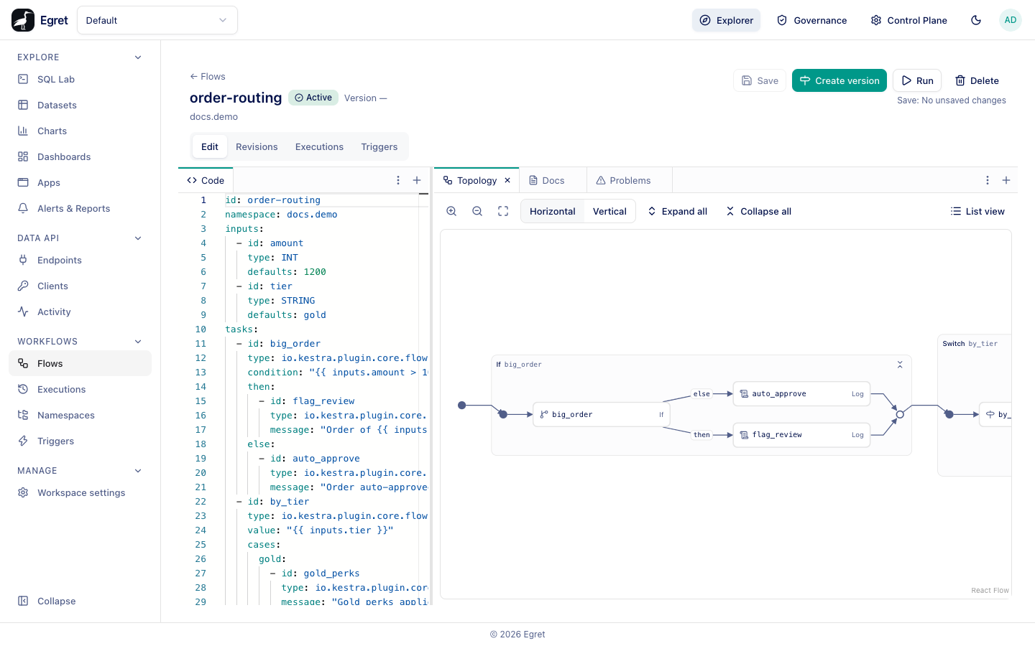Image resolution: width=1035 pixels, height=646 pixels.
Task: Open the Default workspace dropdown
Action: point(157,20)
